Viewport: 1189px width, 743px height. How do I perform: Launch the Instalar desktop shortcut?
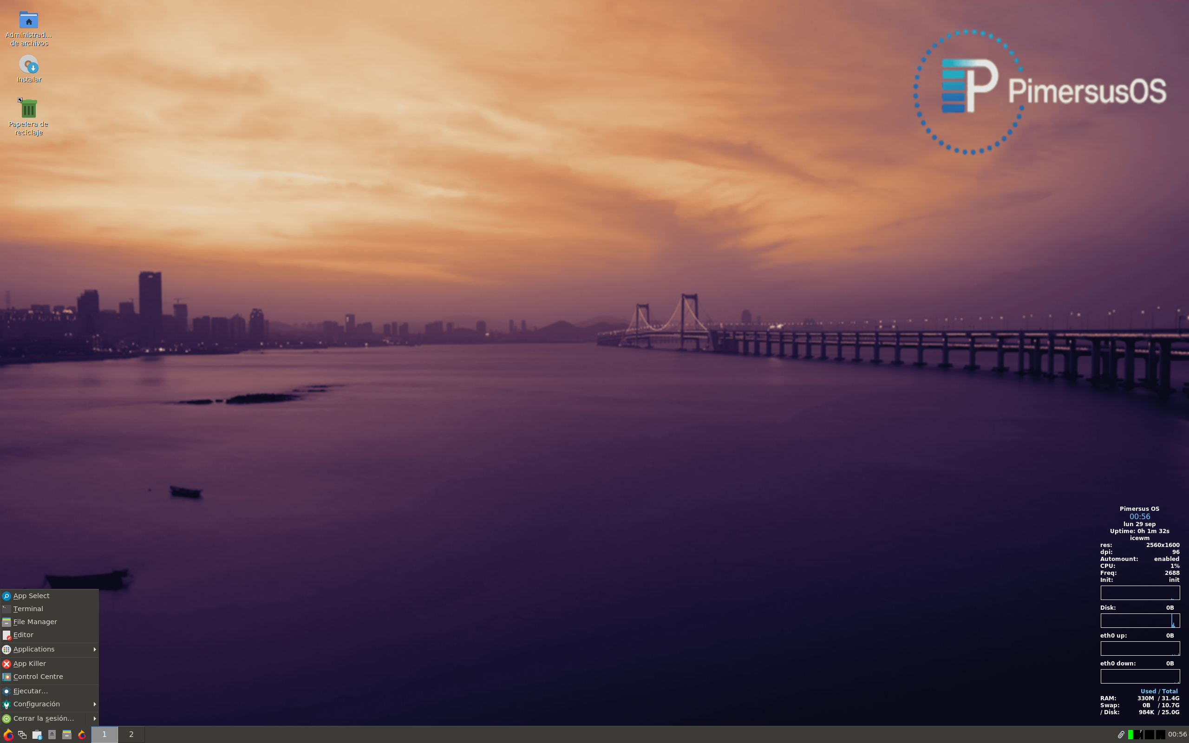point(28,69)
